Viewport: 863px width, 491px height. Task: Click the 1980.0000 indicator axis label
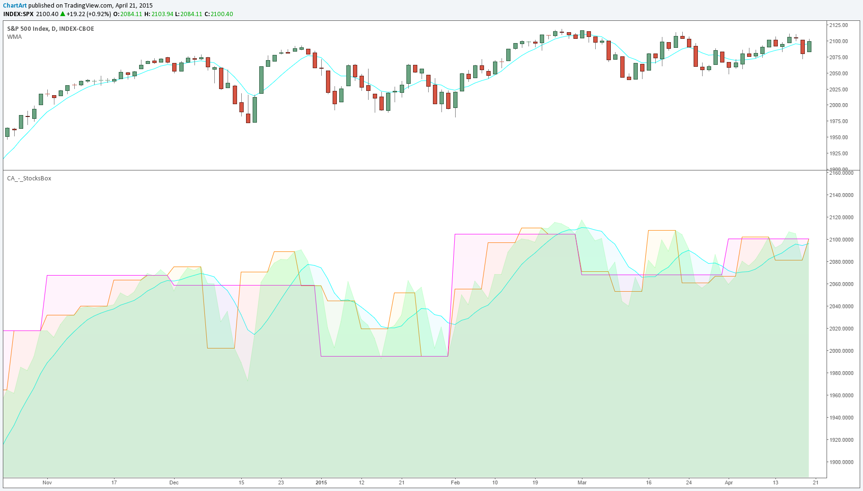(841, 373)
